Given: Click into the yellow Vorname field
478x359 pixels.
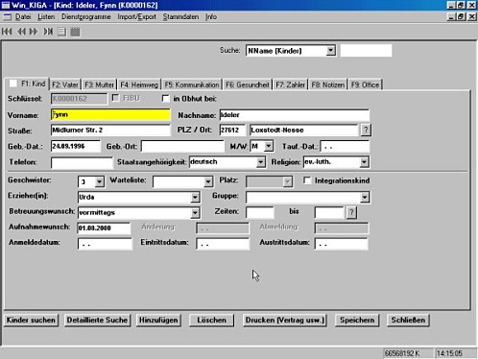Looking at the screenshot, I should [110, 114].
